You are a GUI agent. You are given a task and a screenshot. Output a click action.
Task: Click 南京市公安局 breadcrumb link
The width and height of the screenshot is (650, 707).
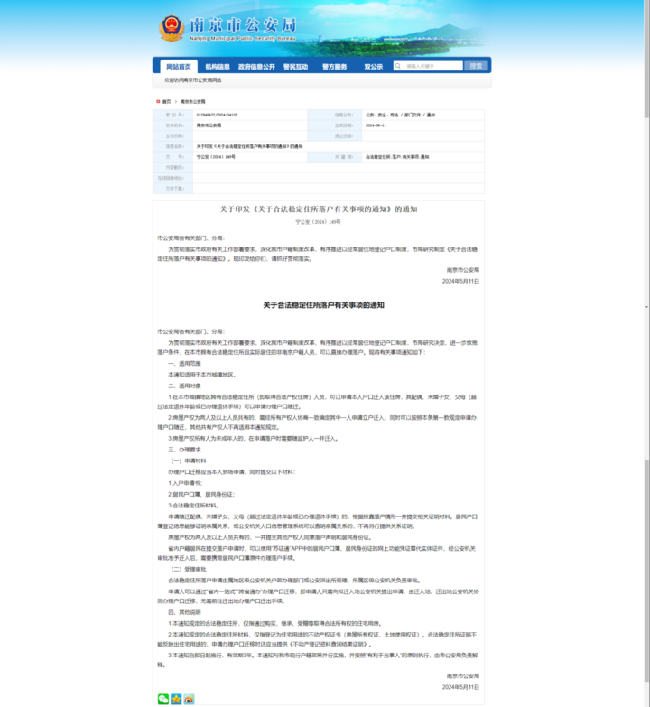click(x=192, y=102)
